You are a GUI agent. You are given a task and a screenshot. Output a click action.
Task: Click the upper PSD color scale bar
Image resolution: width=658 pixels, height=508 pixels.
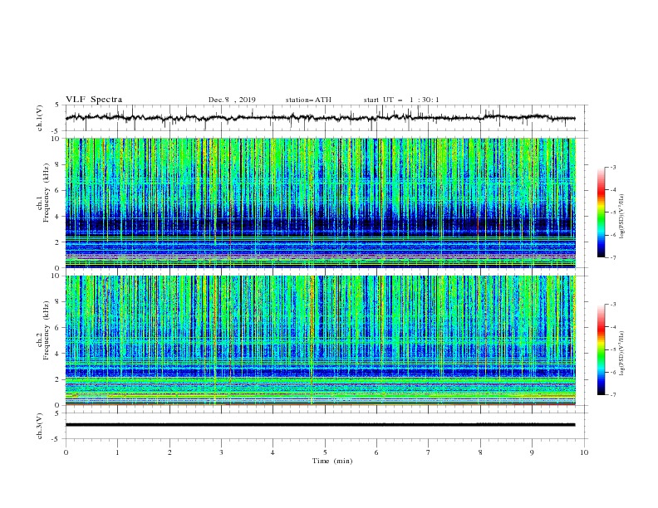[602, 212]
